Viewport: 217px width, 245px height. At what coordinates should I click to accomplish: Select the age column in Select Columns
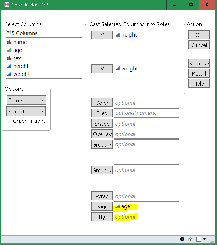coord(17,50)
